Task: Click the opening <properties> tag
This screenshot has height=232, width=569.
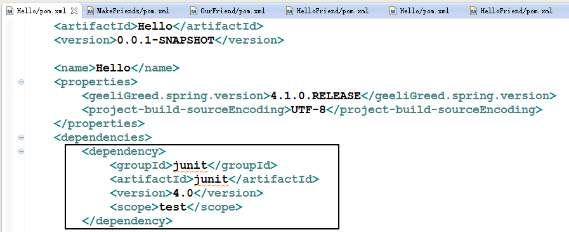Action: coord(96,82)
